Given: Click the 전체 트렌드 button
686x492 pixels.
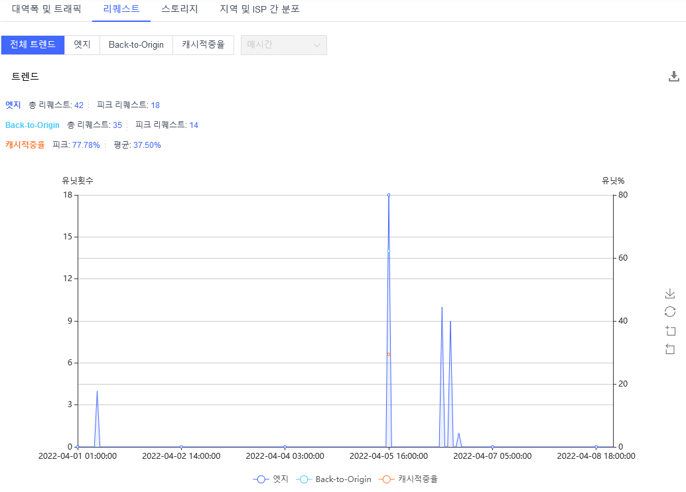Looking at the screenshot, I should (x=33, y=44).
